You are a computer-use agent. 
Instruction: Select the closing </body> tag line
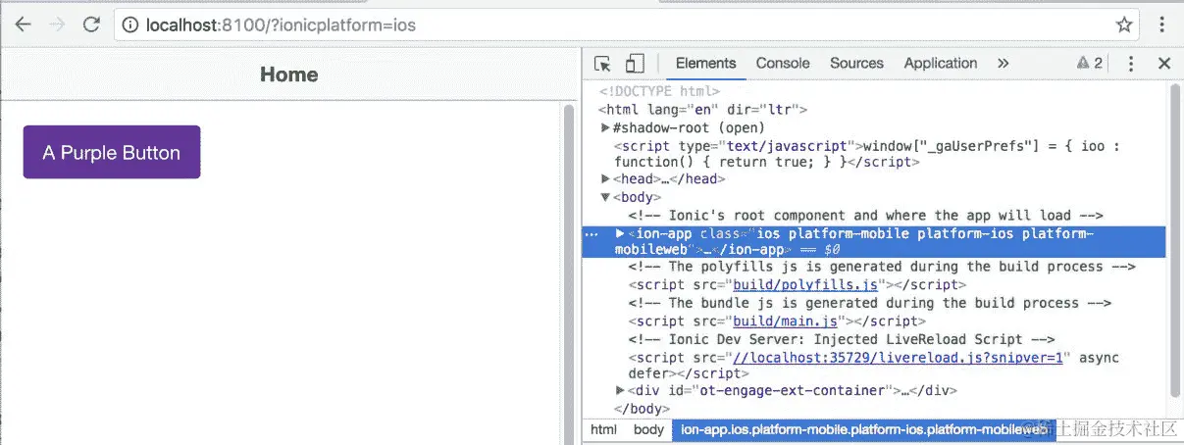coord(642,409)
